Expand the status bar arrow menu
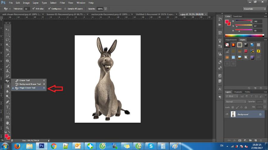Image resolution: width=268 pixels, height=150 pixels. coord(49,141)
